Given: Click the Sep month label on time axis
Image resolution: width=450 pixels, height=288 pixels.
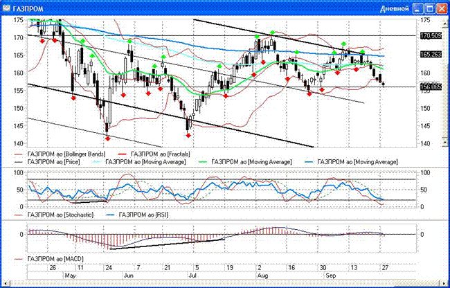Looking at the screenshot, I should tap(330, 276).
